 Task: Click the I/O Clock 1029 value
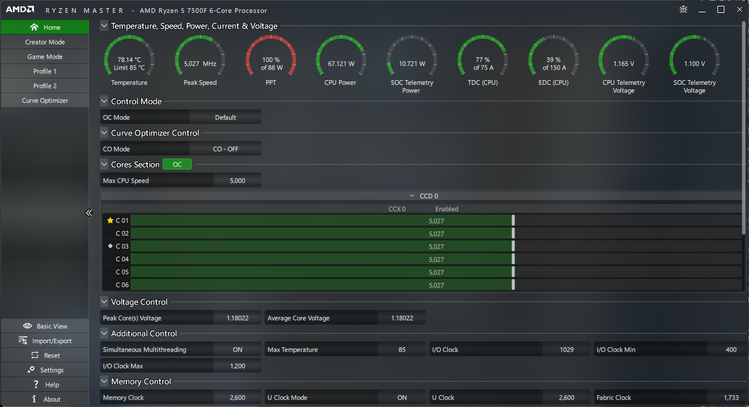[566, 350]
